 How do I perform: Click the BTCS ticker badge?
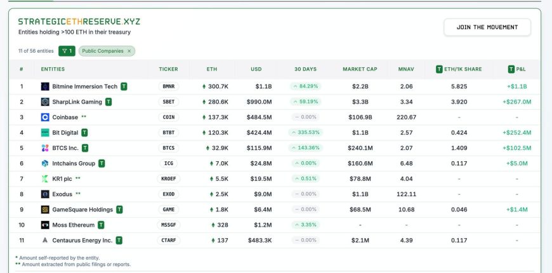click(169, 148)
